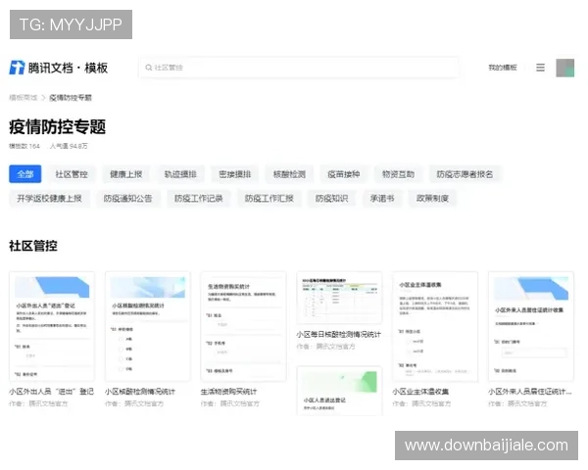This screenshot has width=588, height=470.
Task: Select the 政策制度 category tab
Action: [x=432, y=198]
